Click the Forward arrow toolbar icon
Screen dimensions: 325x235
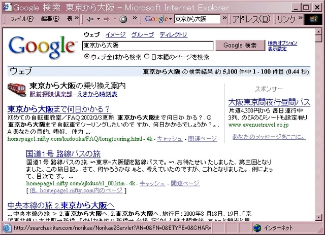point(107,19)
